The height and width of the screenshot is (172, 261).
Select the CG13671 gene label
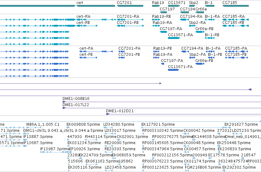(177, 3)
